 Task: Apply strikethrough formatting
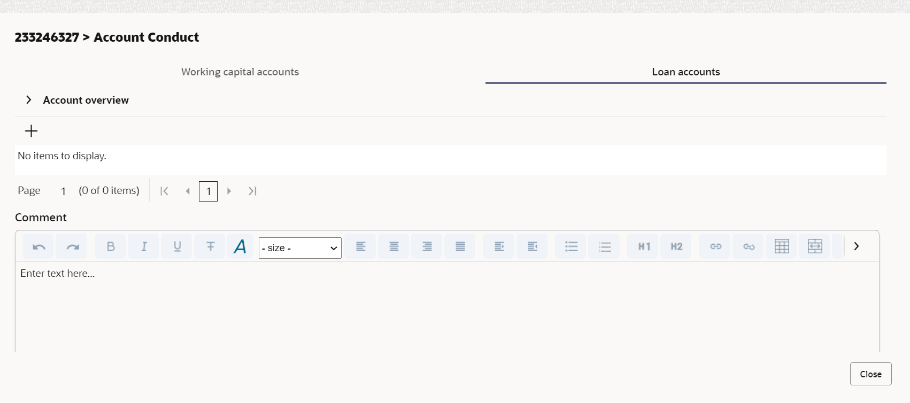tap(210, 246)
